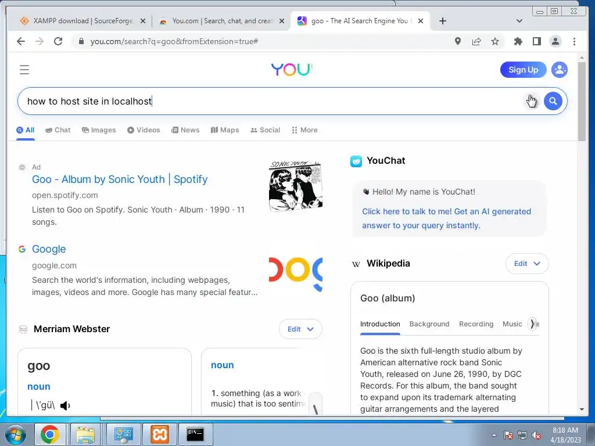Click the blue search magnifier button
Screen dimensions: 595x446
(x=553, y=101)
